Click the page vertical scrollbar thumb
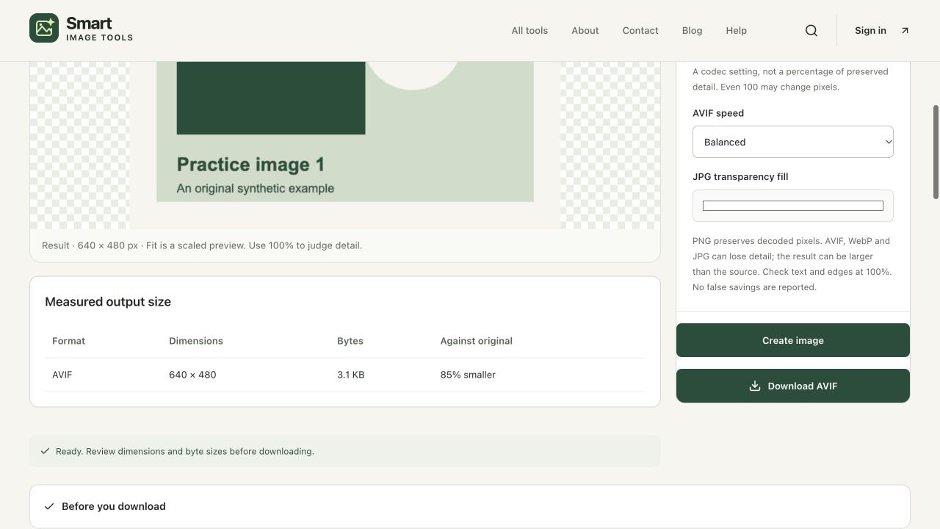The height and width of the screenshot is (529, 940). [936, 152]
